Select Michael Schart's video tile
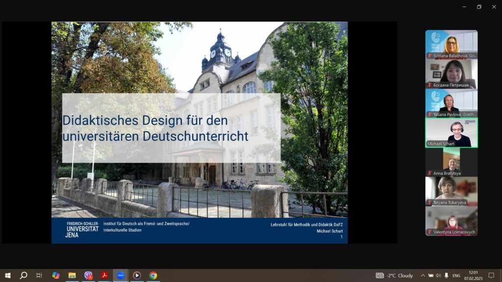 451,133
